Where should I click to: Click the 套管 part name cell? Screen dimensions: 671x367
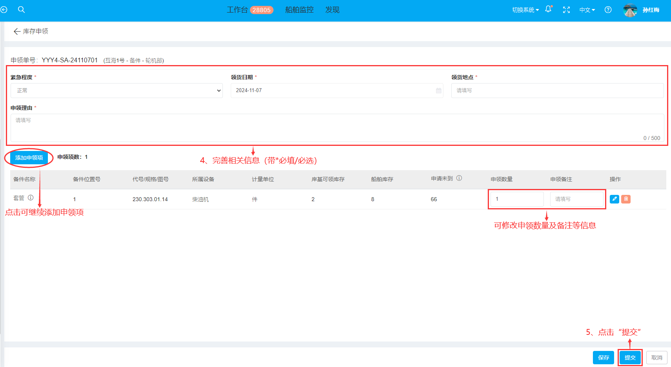(x=19, y=198)
